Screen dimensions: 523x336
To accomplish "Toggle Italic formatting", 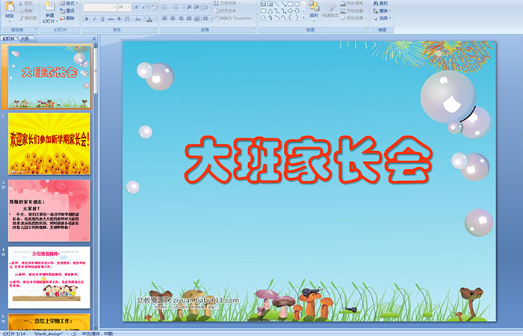I will tap(94, 19).
